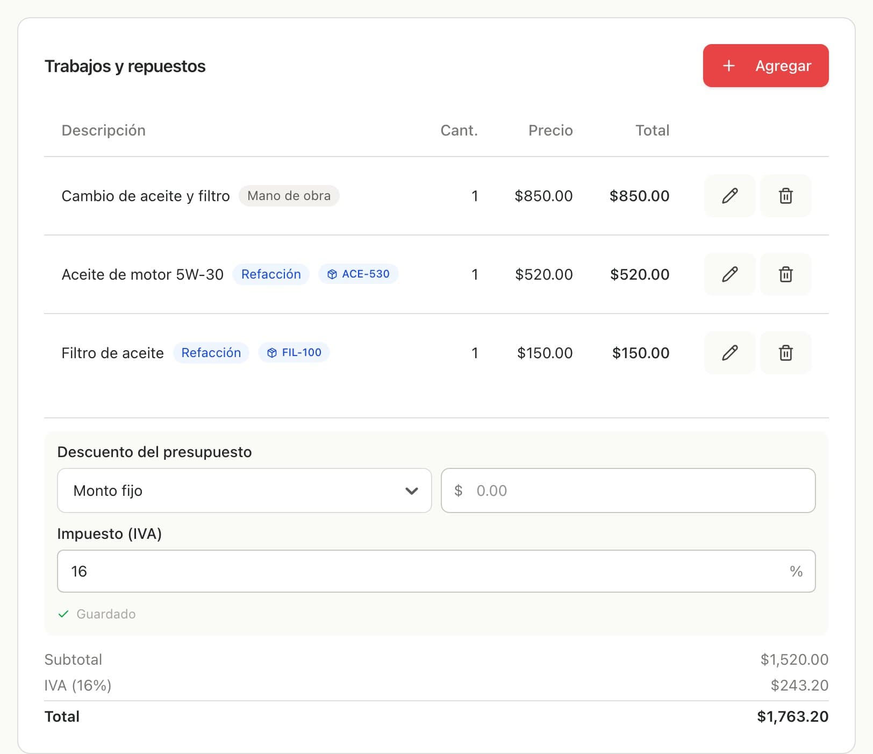Click the ACE-530 part code badge
873x754 pixels.
358,274
